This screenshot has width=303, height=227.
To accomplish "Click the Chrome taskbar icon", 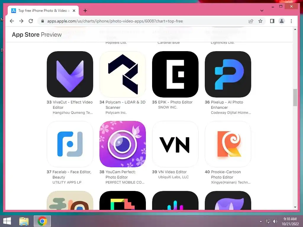I will [42, 221].
